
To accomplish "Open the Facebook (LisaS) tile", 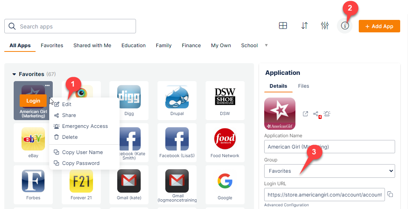I will tap(177, 143).
